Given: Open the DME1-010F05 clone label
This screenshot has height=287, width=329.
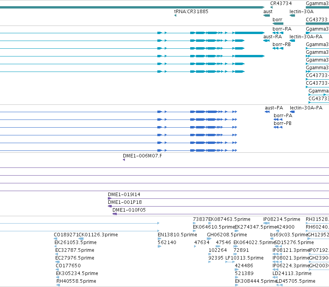Looking at the screenshot, I should click(129, 210).
